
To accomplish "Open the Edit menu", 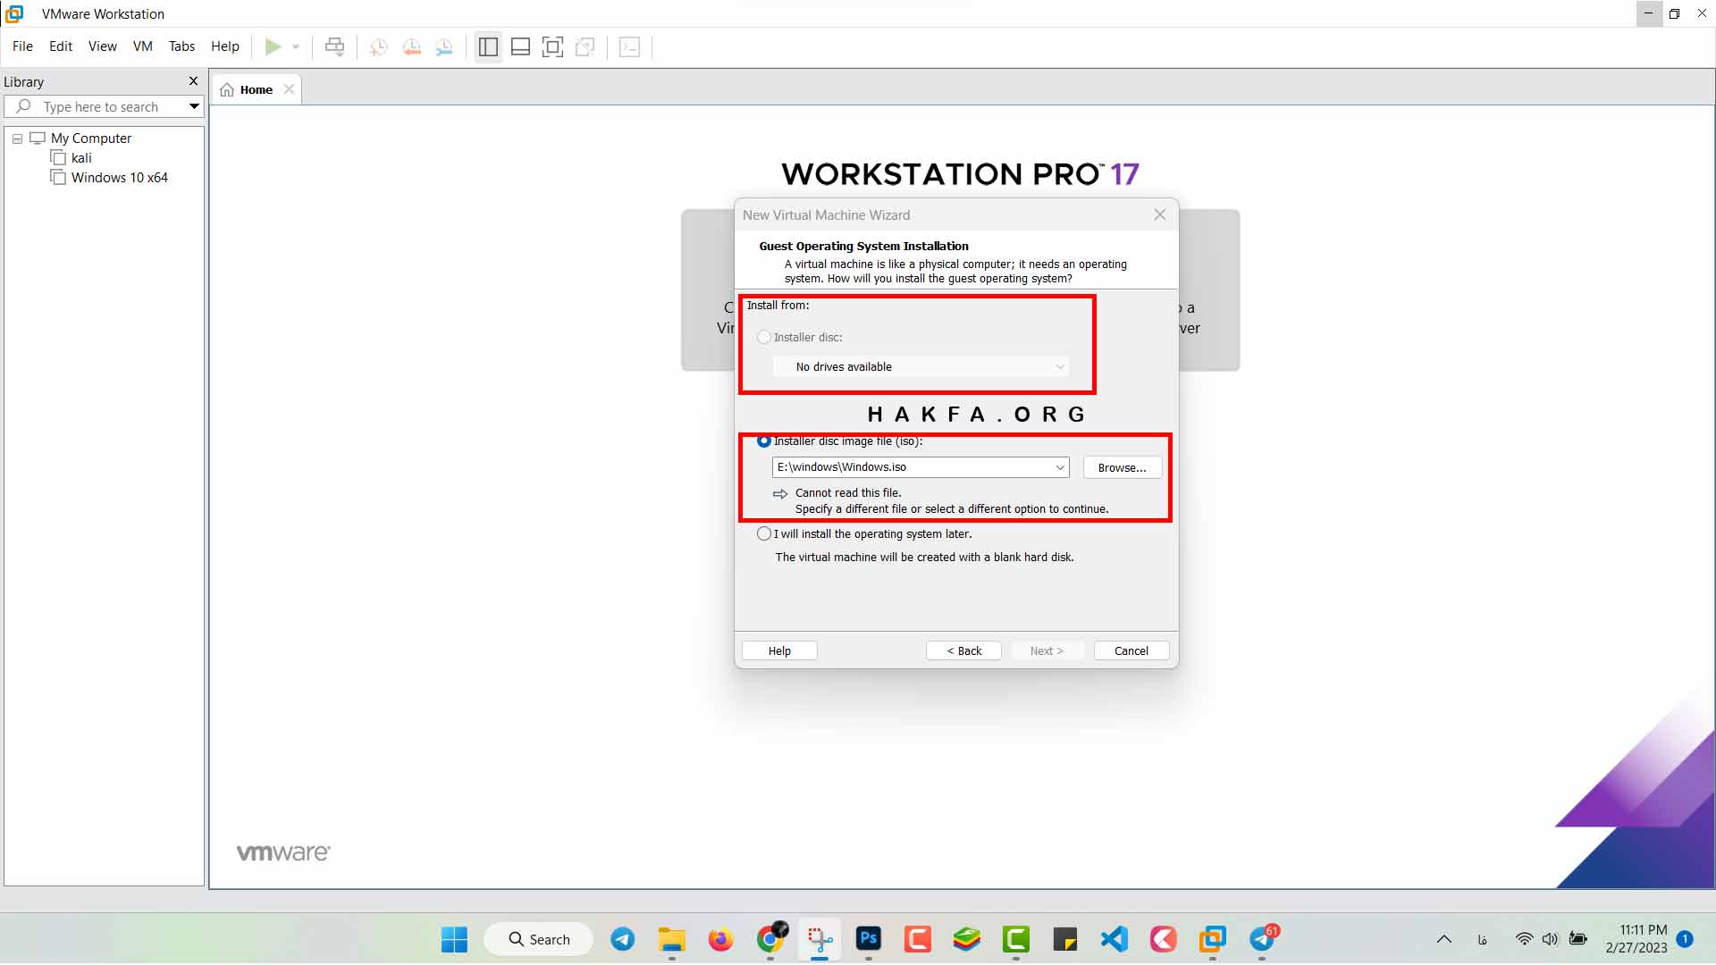I will click(x=61, y=46).
